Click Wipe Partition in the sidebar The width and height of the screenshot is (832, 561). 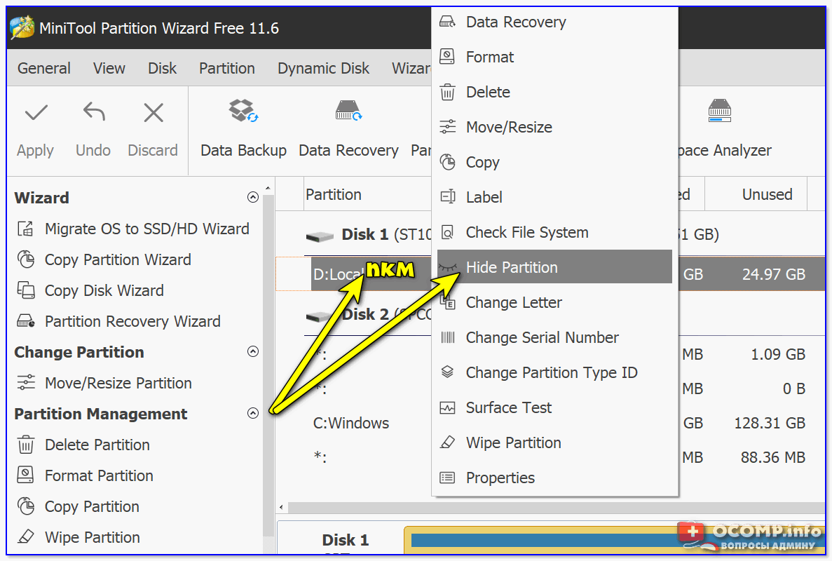tap(92, 537)
